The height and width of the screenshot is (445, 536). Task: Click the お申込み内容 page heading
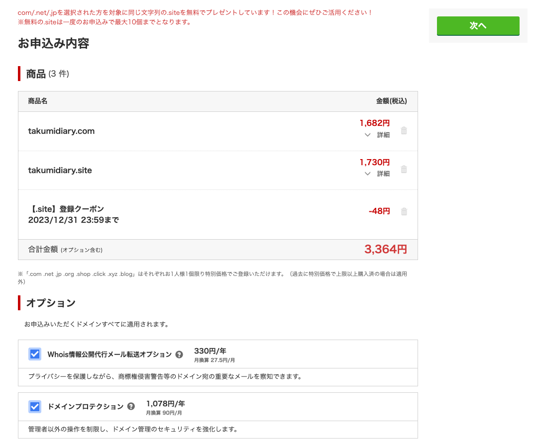coord(53,44)
